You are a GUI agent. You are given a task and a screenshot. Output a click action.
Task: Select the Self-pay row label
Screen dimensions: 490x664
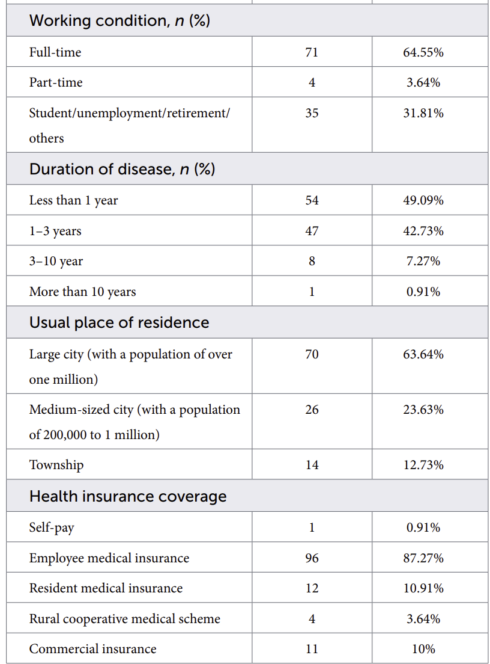(52, 527)
